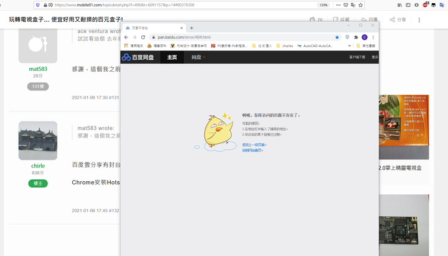Screen dimensions: 448x256
Task: Expand the 网盘 dropdown in Baidu navbar
Action: coord(198,57)
